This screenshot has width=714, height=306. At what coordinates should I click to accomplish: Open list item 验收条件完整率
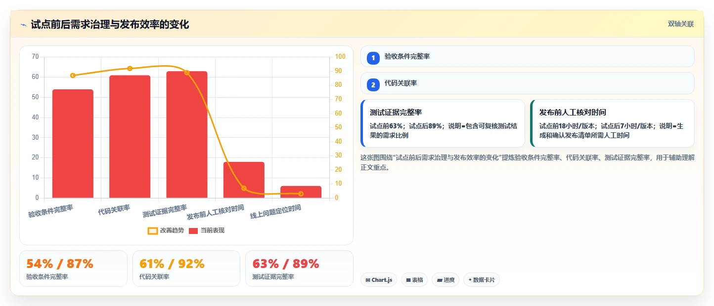click(528, 56)
